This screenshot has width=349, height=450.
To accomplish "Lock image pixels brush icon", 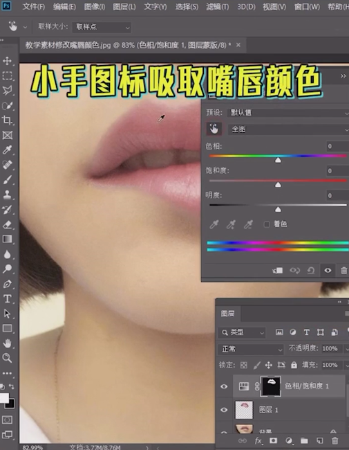I will [x=256, y=365].
